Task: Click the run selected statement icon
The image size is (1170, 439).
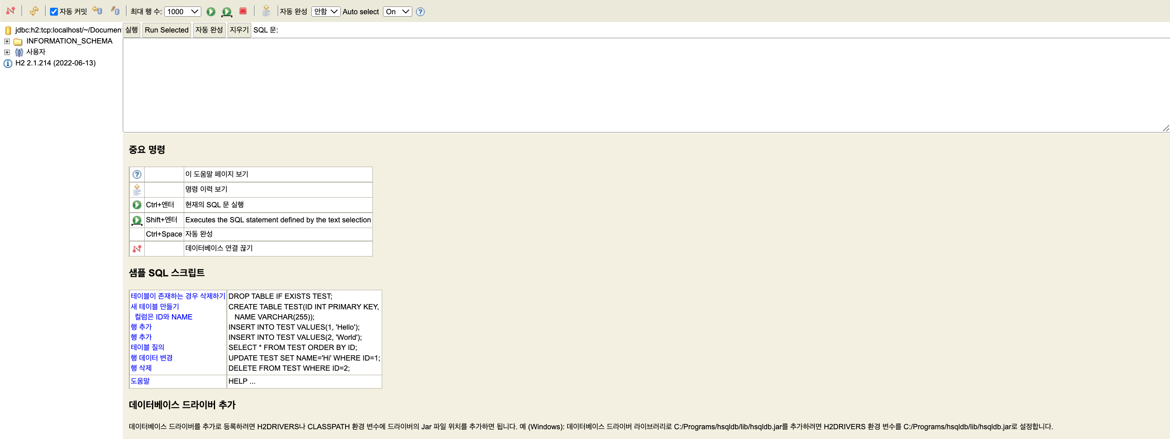Action: pyautogui.click(x=227, y=12)
